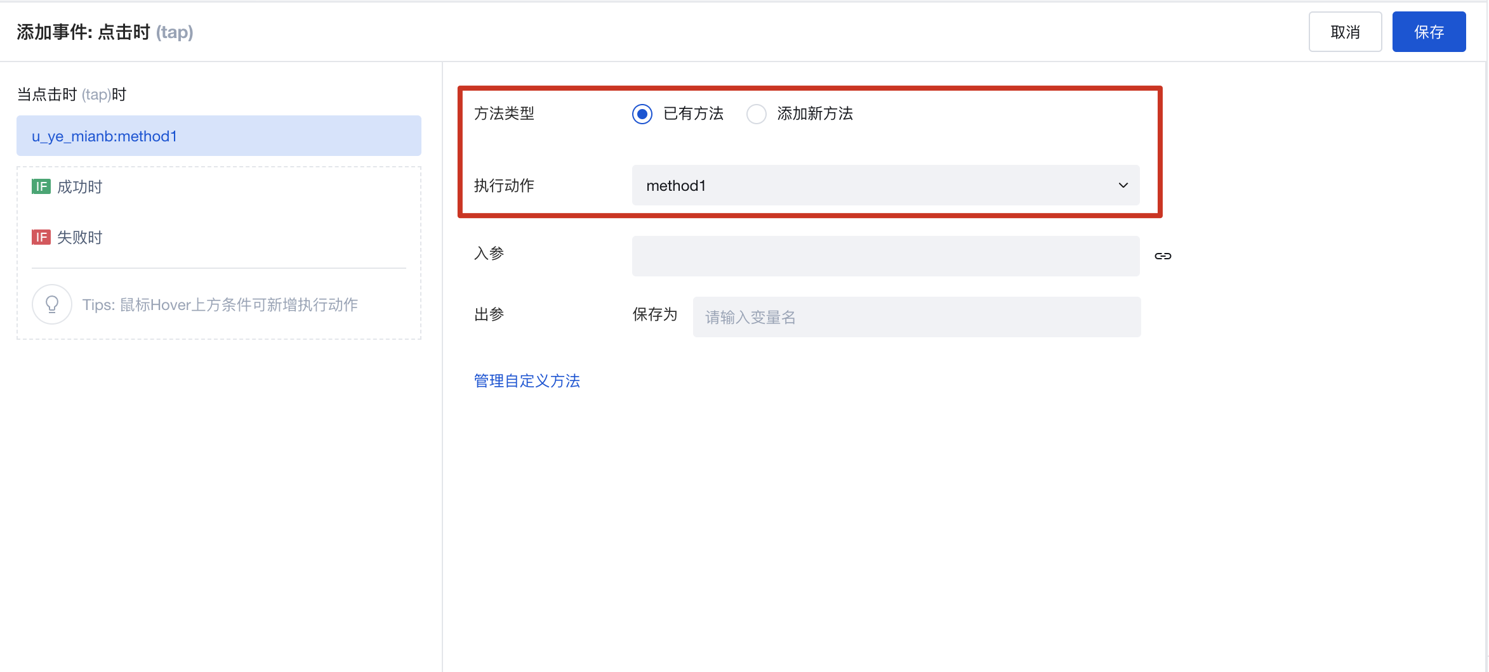Click the 出参 label
The height and width of the screenshot is (672, 1489).
[x=489, y=314]
